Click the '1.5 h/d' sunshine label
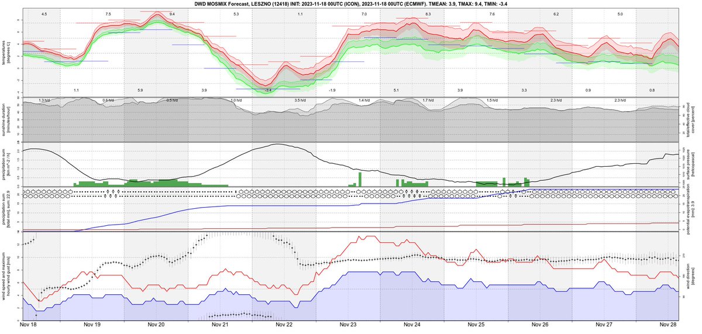 [x=492, y=101]
